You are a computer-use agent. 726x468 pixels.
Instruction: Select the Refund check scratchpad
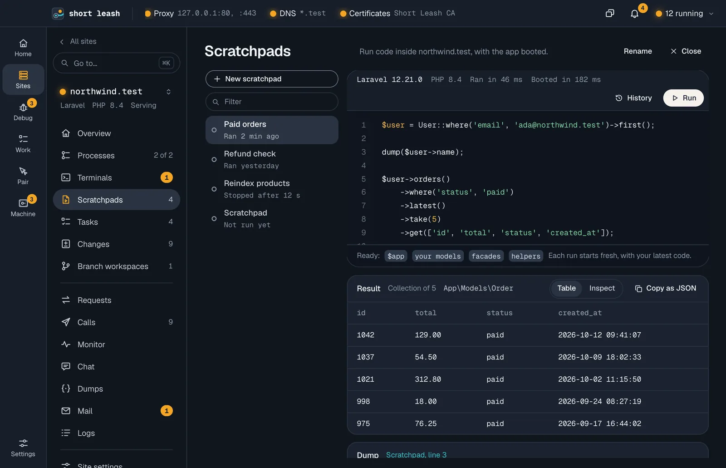tap(272, 159)
